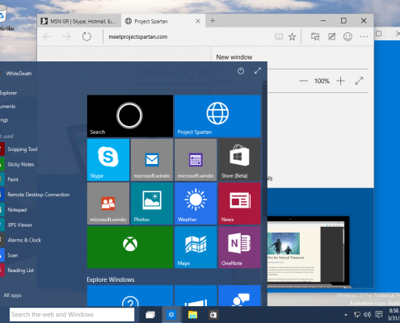Image resolution: width=400 pixels, height=323 pixels.
Task: Expand Start menu to full screen
Action: pyautogui.click(x=258, y=71)
